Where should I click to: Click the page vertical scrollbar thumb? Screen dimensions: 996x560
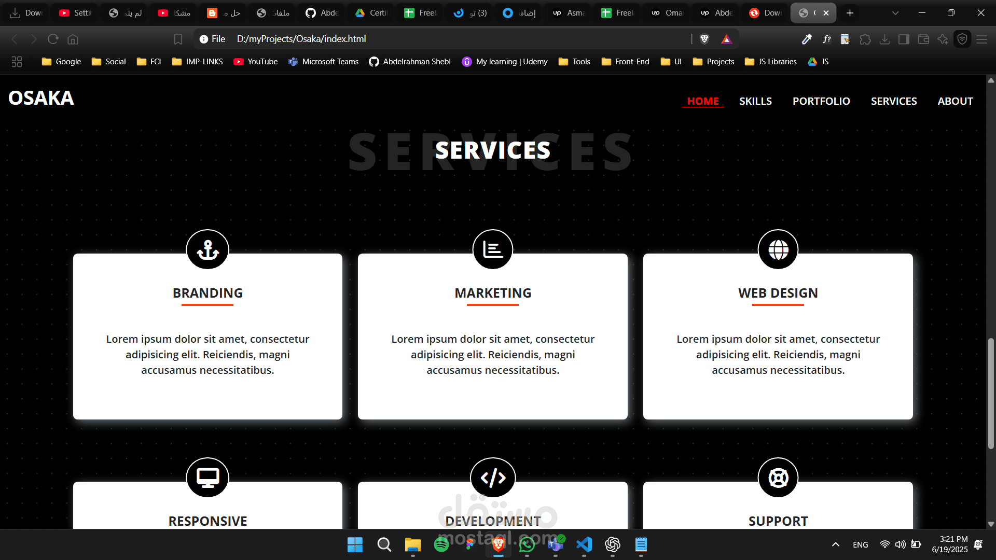pos(991,393)
